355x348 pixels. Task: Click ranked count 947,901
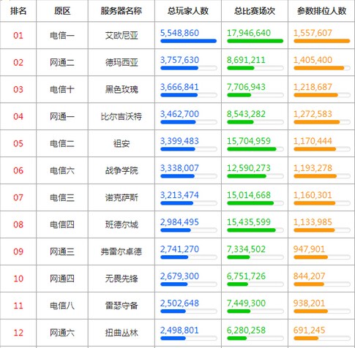coord(309,249)
